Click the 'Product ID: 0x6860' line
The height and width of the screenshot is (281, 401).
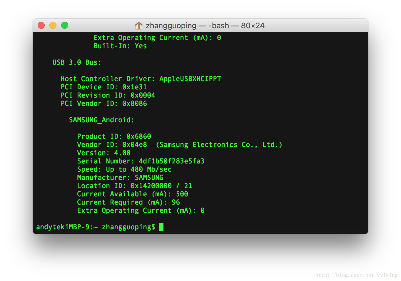(114, 136)
